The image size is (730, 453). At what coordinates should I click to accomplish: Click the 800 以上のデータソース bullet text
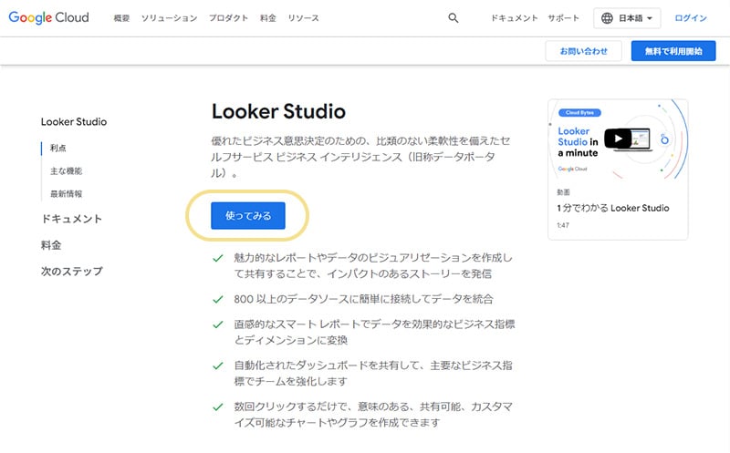coord(363,299)
